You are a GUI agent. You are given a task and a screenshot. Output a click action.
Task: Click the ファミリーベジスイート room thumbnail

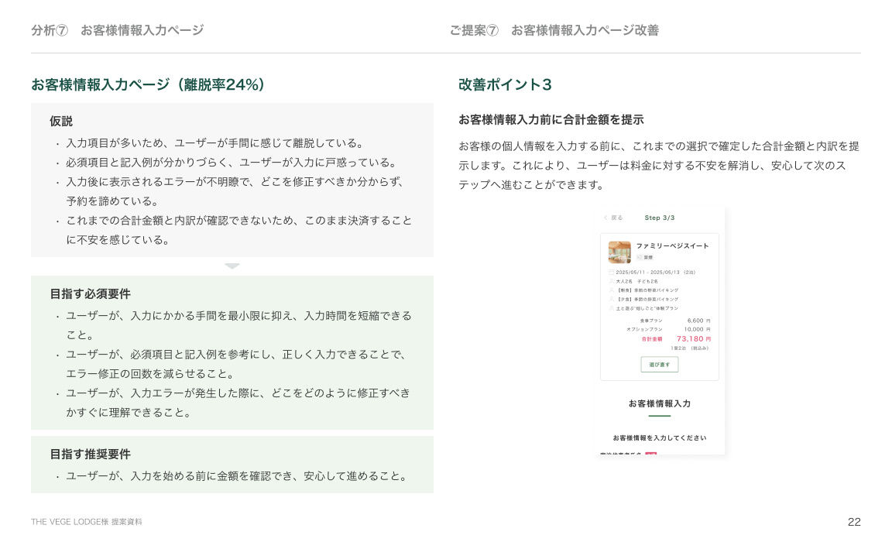pos(619,252)
